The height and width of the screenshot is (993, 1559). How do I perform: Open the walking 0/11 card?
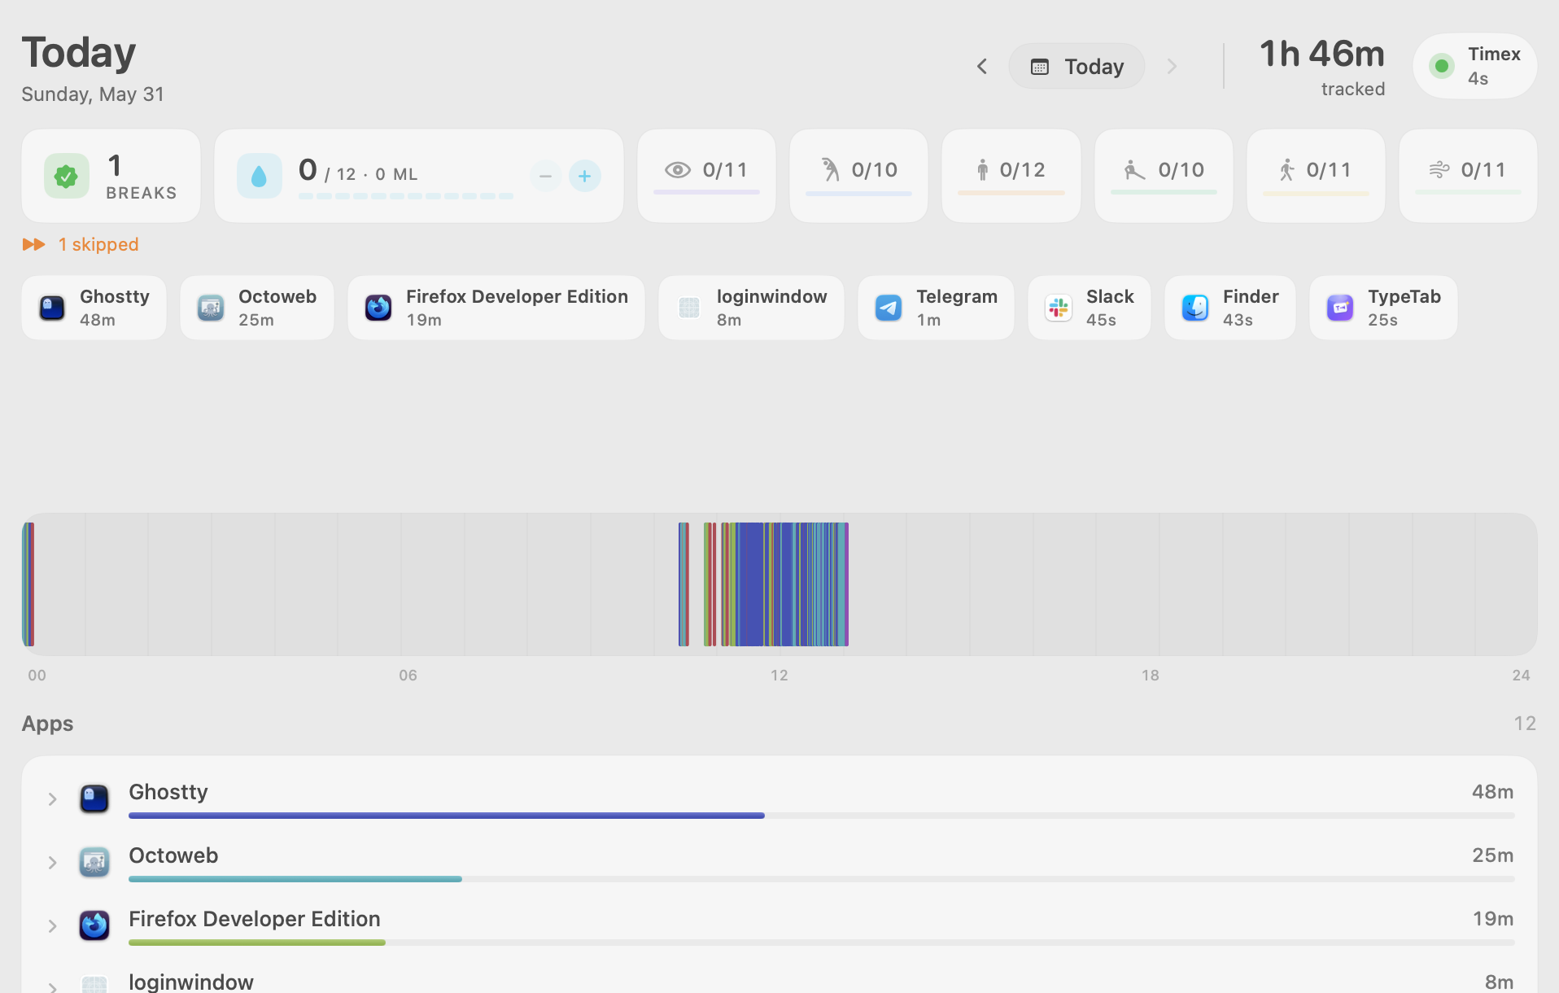pos(1316,175)
